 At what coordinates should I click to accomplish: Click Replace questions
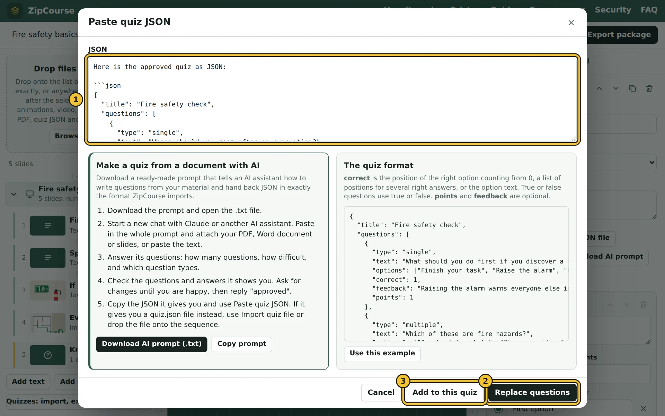pos(532,392)
